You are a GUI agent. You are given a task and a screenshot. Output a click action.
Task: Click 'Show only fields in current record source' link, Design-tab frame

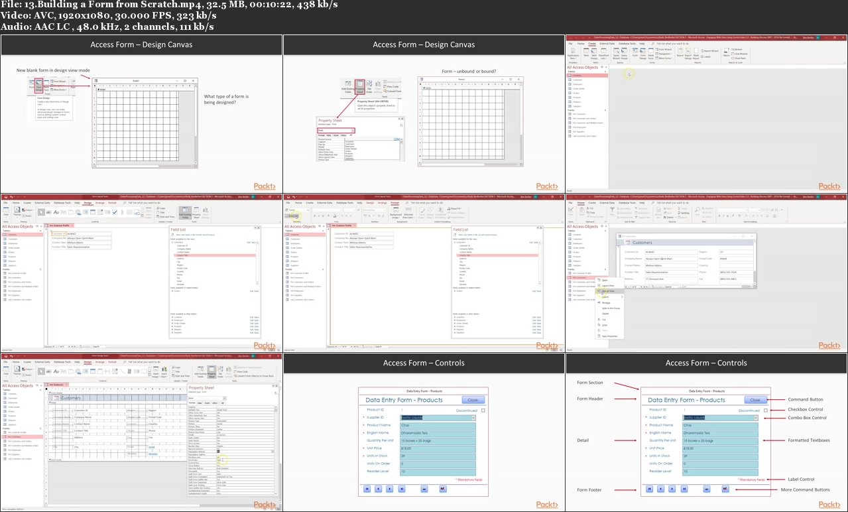pyautogui.click(x=196, y=235)
